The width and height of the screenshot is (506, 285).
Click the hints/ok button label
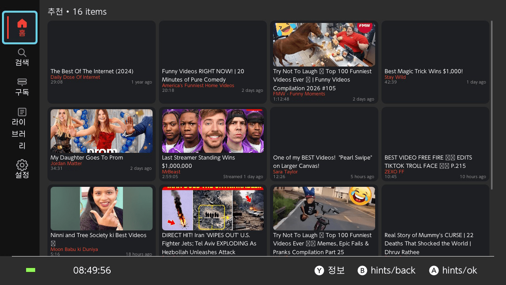coord(460,270)
